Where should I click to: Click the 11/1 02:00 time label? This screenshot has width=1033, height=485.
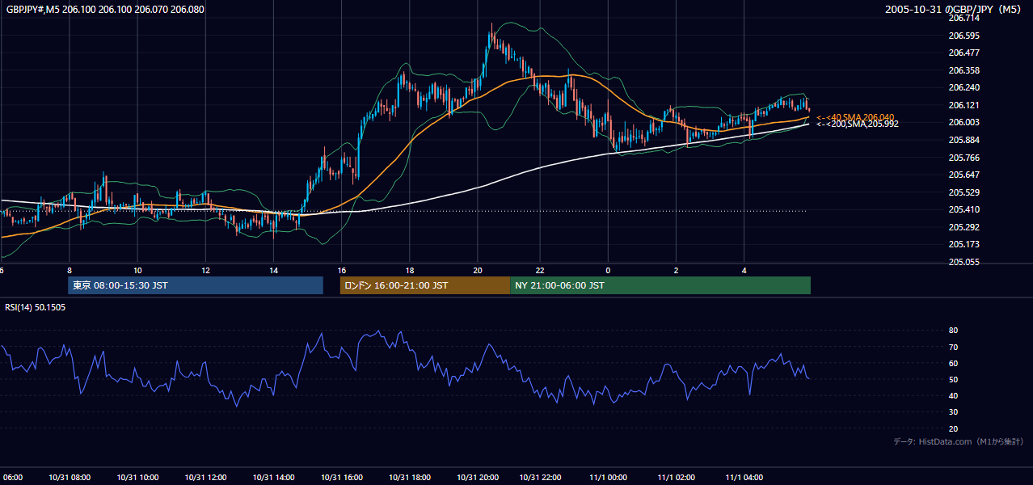pos(676,478)
